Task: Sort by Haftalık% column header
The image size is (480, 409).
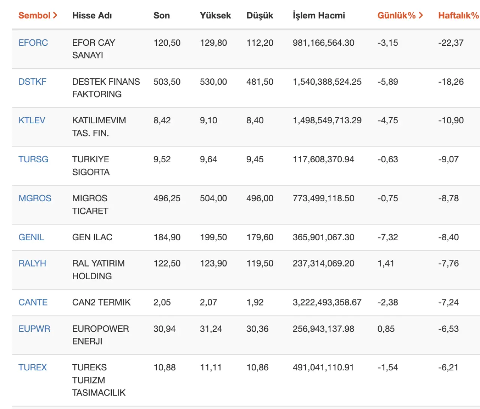Action: (x=458, y=15)
